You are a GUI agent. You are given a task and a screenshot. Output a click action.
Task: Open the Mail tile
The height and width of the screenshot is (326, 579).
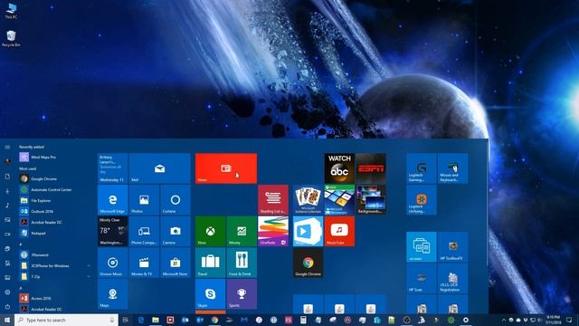(x=159, y=168)
